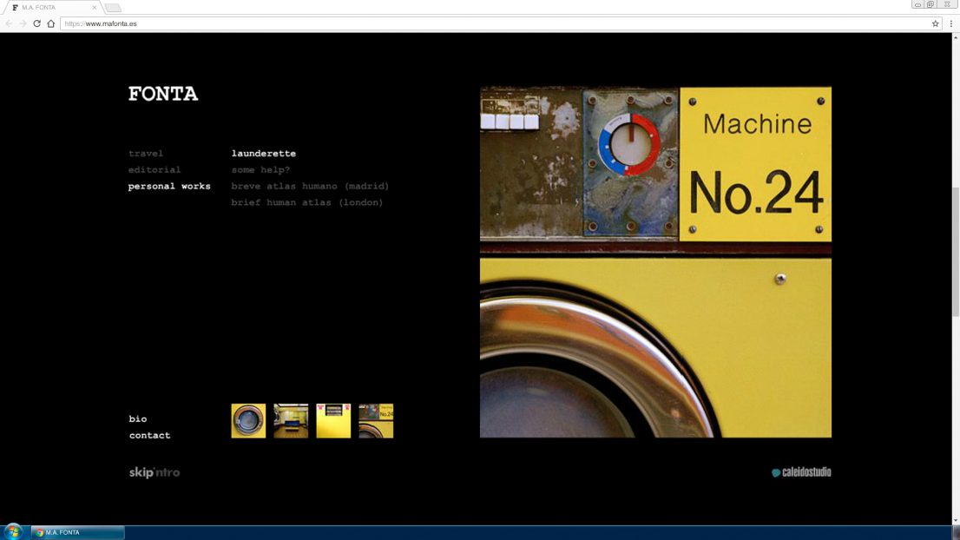Viewport: 960px width, 540px height.
Task: Minimize the browser window
Action: click(917, 4)
